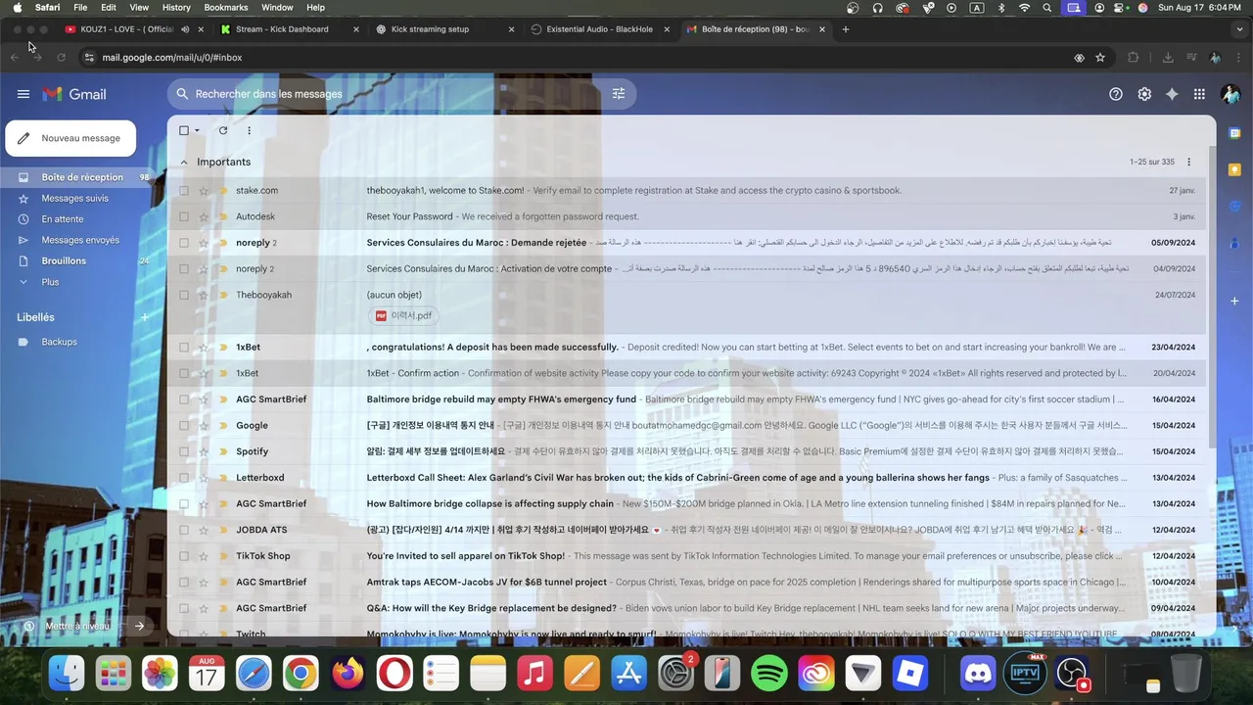Mute audio on the KOUZ1 tab
Viewport: 1253px width, 705px height.
[x=185, y=29]
